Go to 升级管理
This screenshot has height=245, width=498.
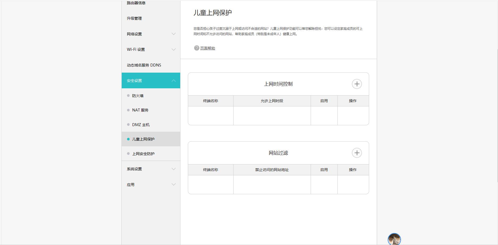coord(134,18)
